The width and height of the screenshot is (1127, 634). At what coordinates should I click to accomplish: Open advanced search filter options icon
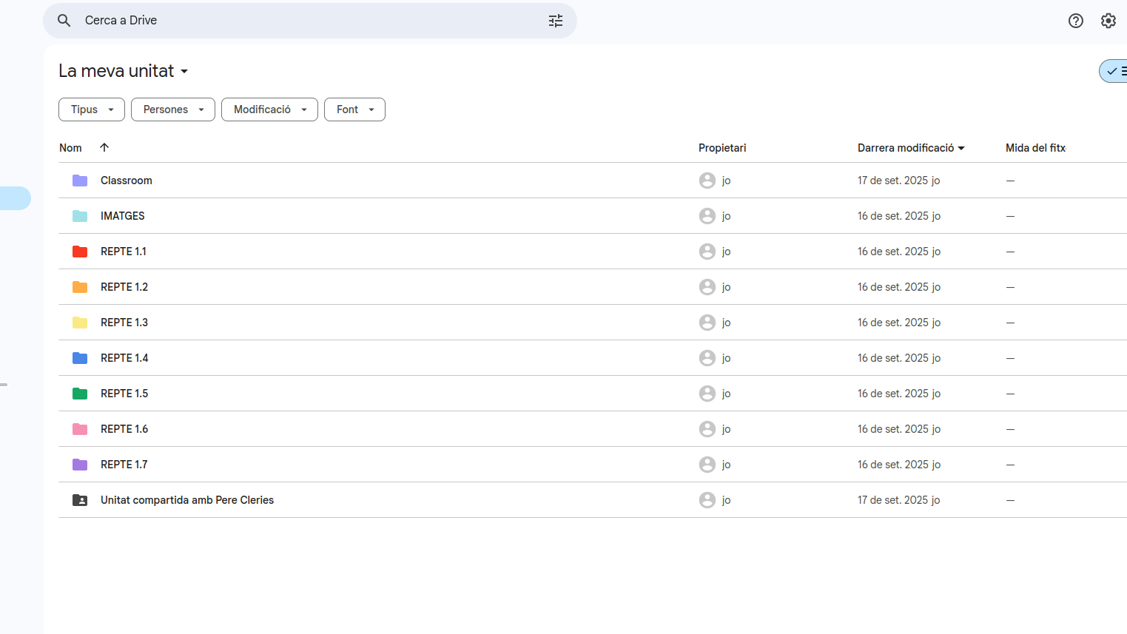click(x=556, y=21)
